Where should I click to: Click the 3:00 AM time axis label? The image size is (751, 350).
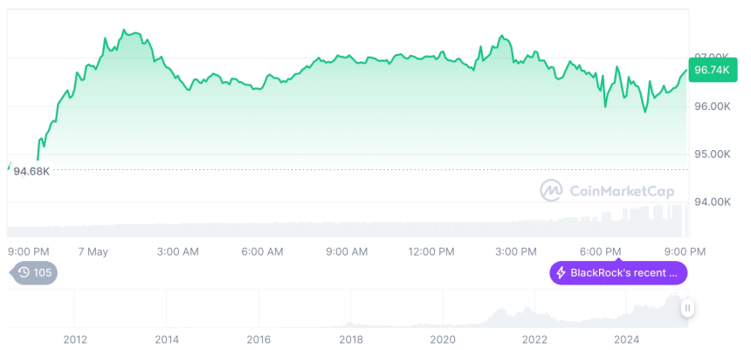click(178, 251)
